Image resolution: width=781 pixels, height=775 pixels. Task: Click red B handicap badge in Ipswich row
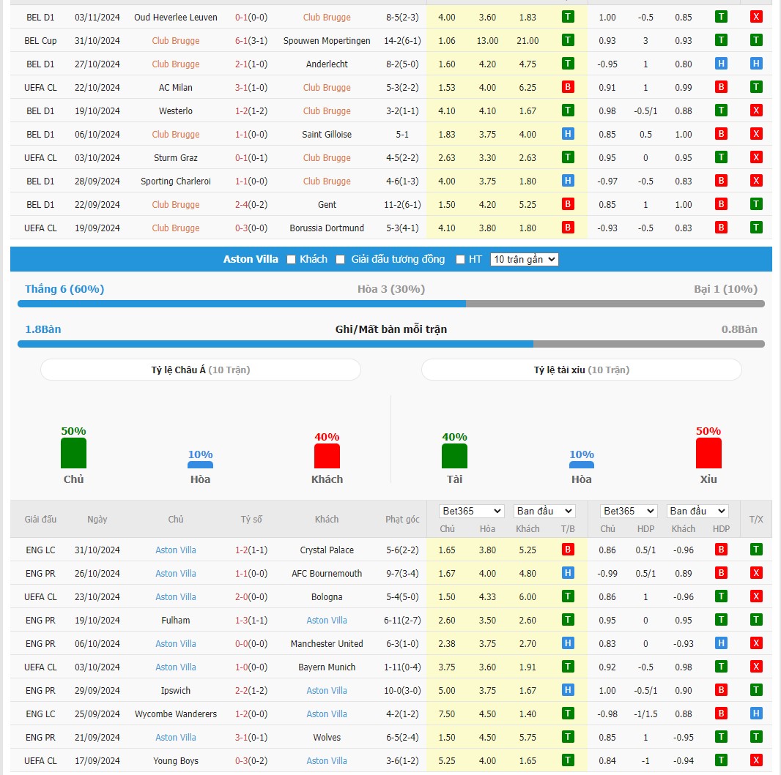point(721,690)
